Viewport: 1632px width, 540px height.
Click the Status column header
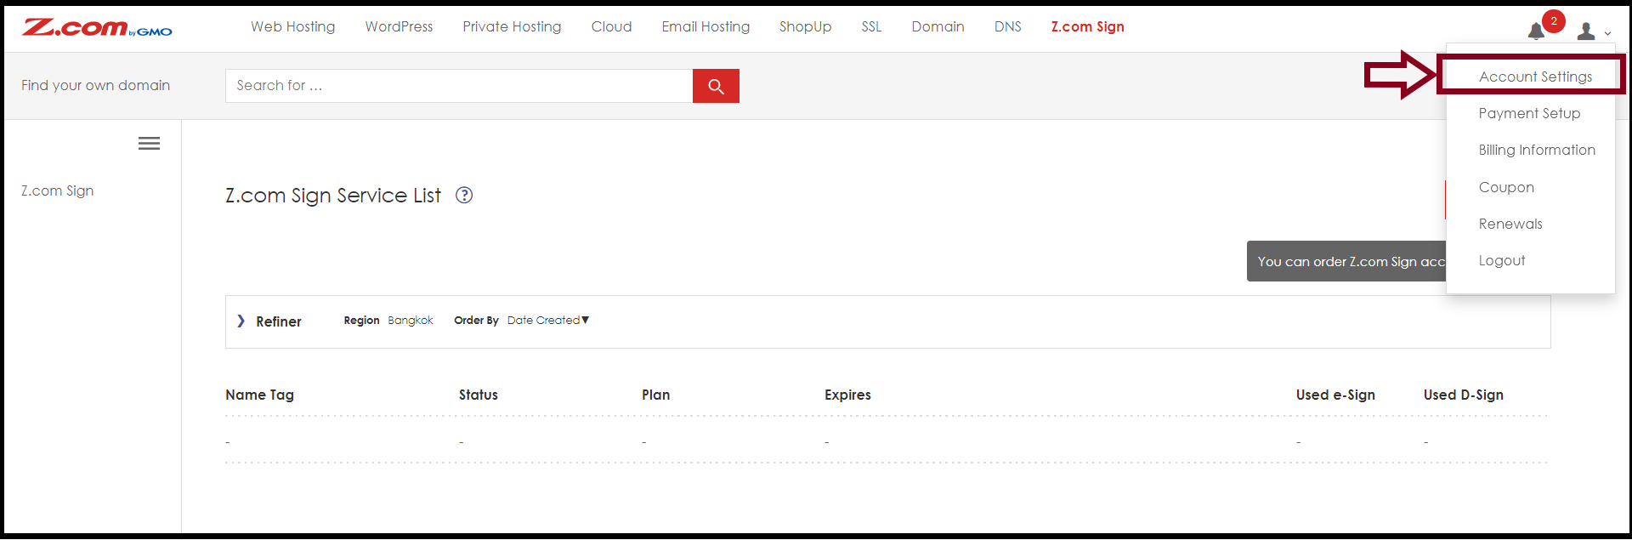tap(479, 395)
